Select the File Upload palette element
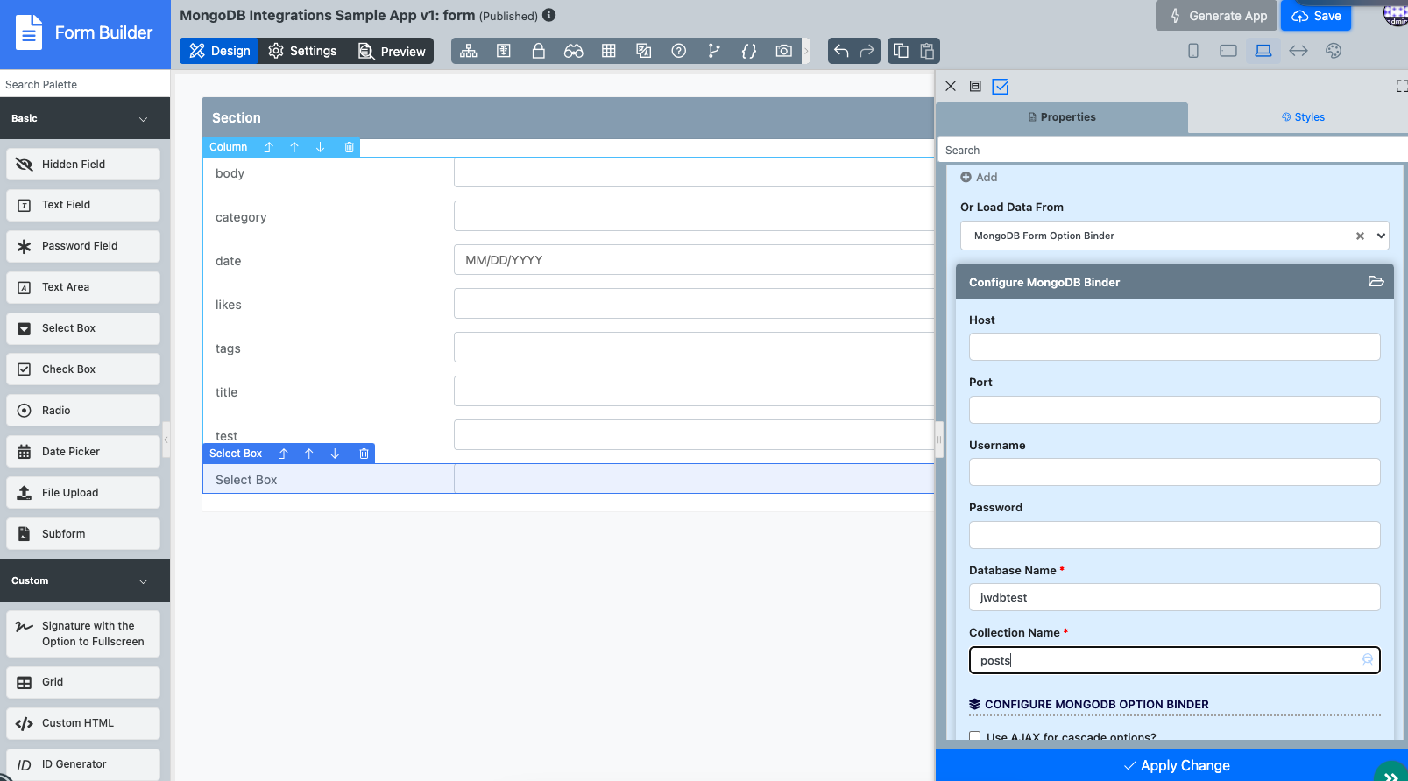This screenshot has width=1408, height=781. [x=83, y=493]
